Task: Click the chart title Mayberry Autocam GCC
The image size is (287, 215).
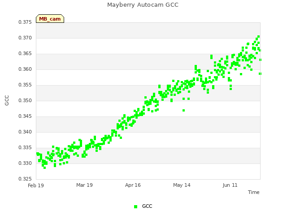Action: click(143, 5)
